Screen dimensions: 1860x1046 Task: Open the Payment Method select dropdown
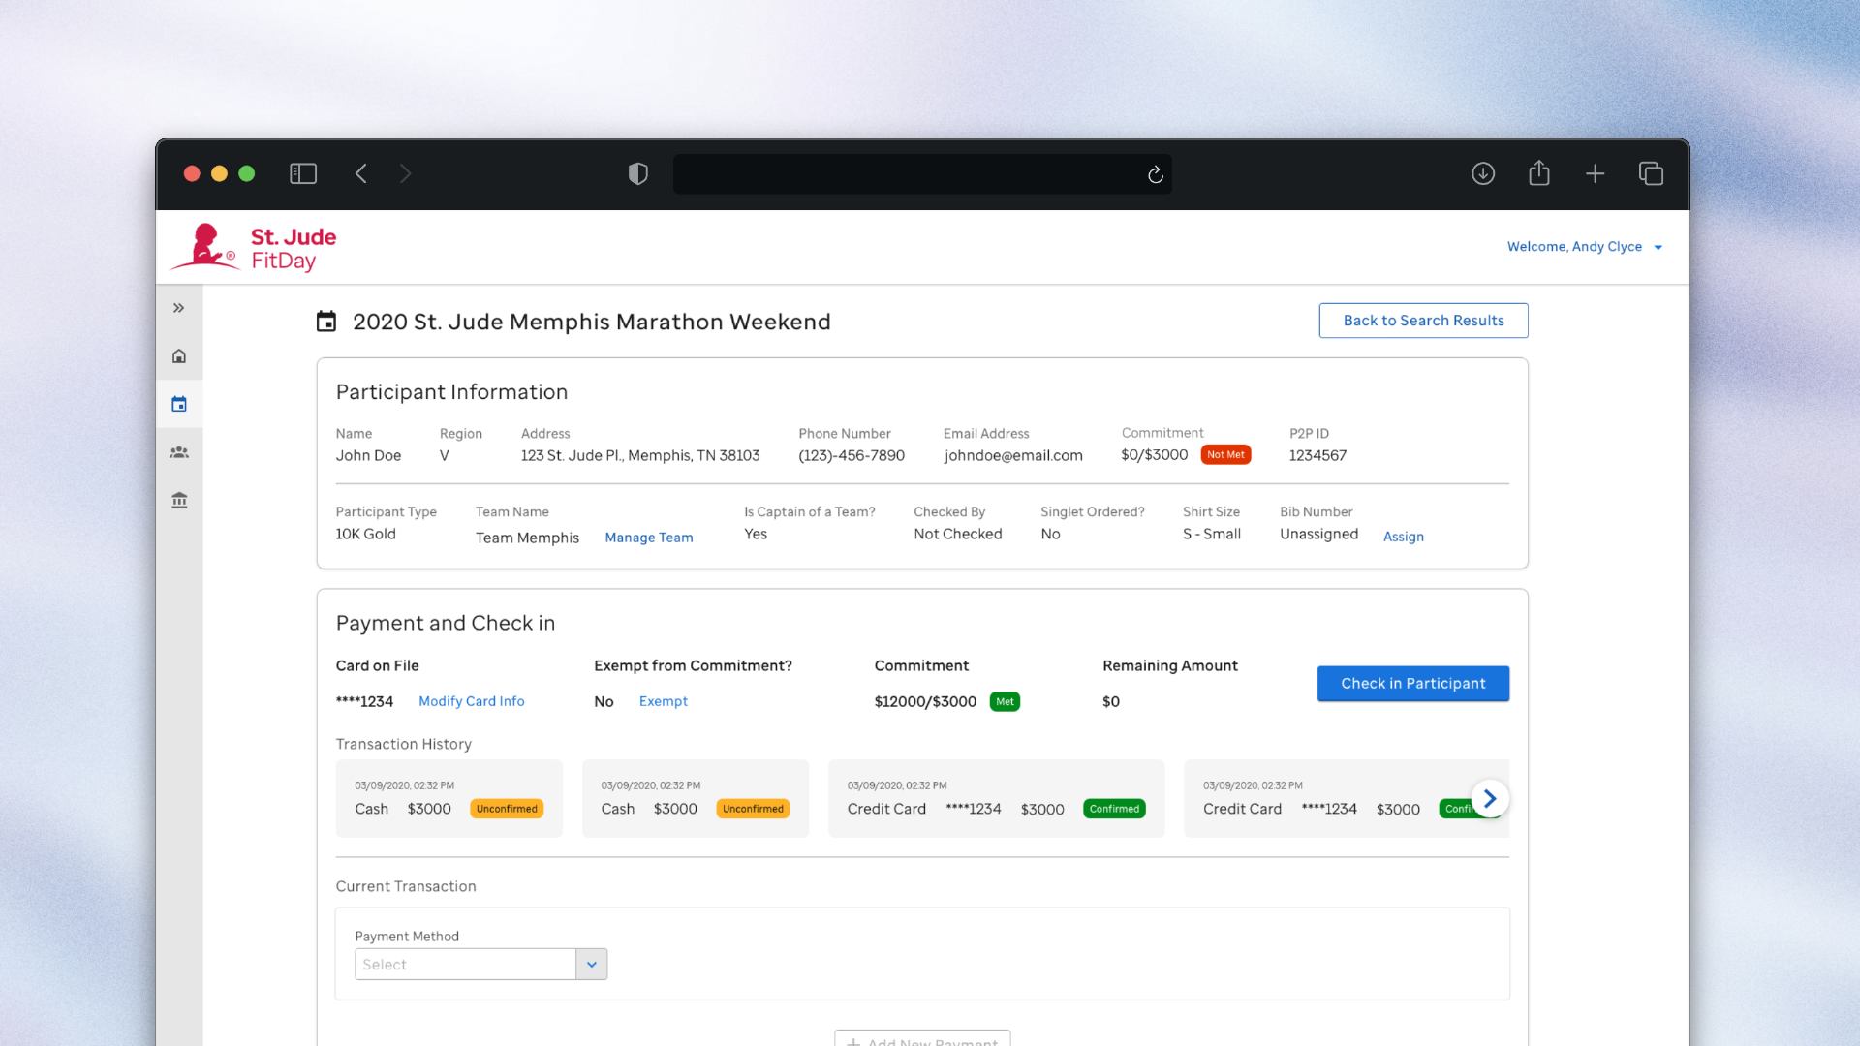tap(480, 965)
